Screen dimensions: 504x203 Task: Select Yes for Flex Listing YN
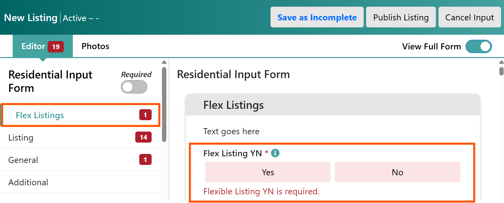268,172
